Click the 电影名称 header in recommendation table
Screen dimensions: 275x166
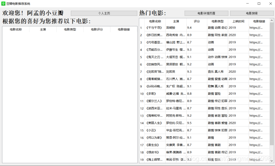16,29
